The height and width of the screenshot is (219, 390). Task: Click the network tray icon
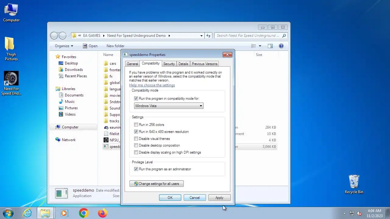(x=352, y=213)
